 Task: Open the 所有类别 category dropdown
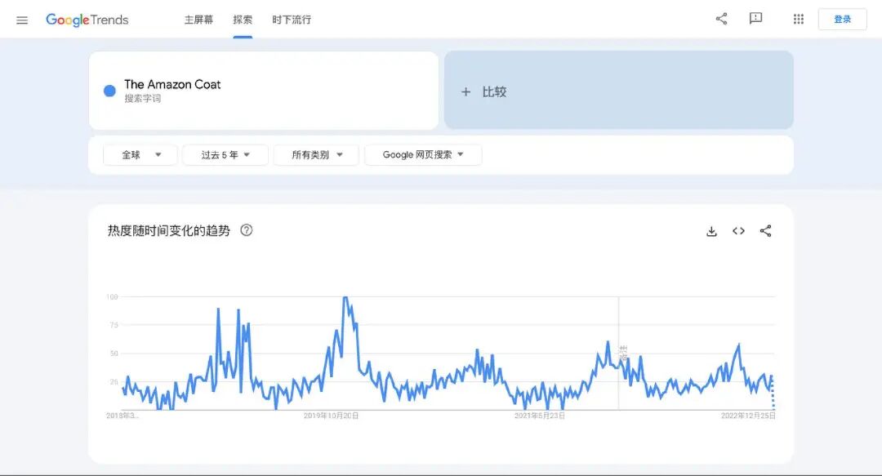coord(316,154)
